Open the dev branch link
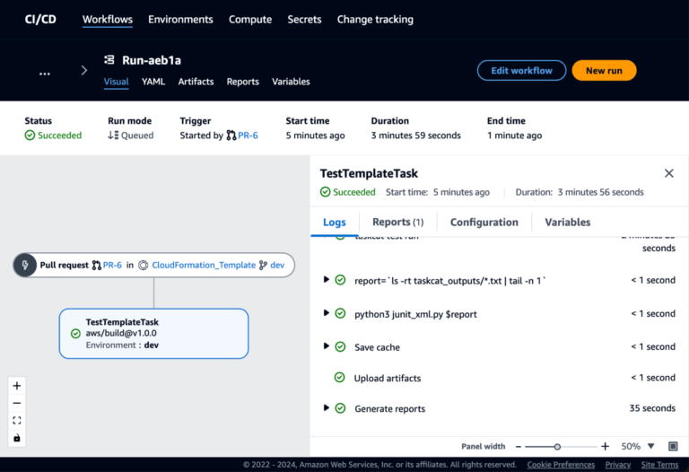 pyautogui.click(x=277, y=265)
